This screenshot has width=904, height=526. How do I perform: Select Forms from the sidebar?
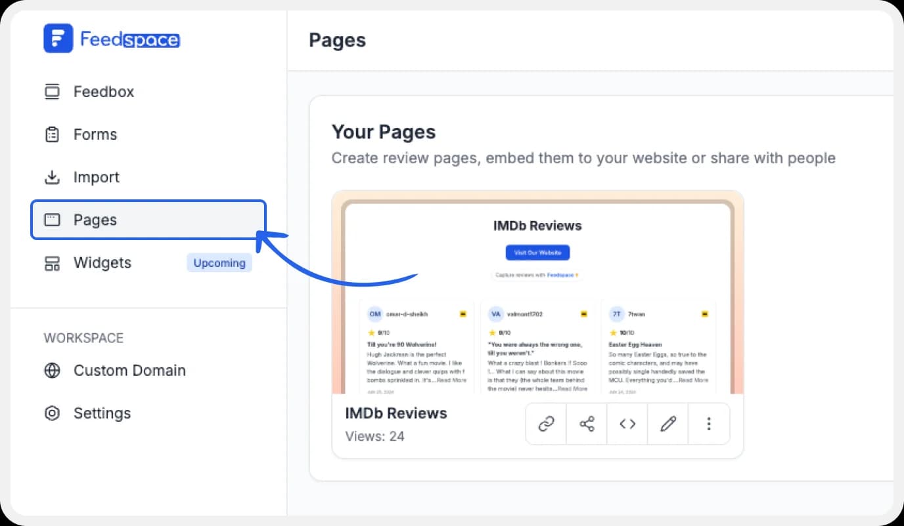tap(96, 134)
